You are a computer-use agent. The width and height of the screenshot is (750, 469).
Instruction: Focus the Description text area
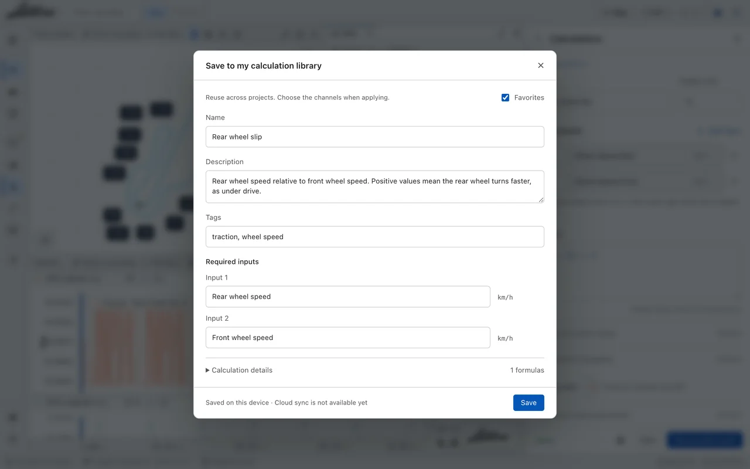click(x=375, y=186)
